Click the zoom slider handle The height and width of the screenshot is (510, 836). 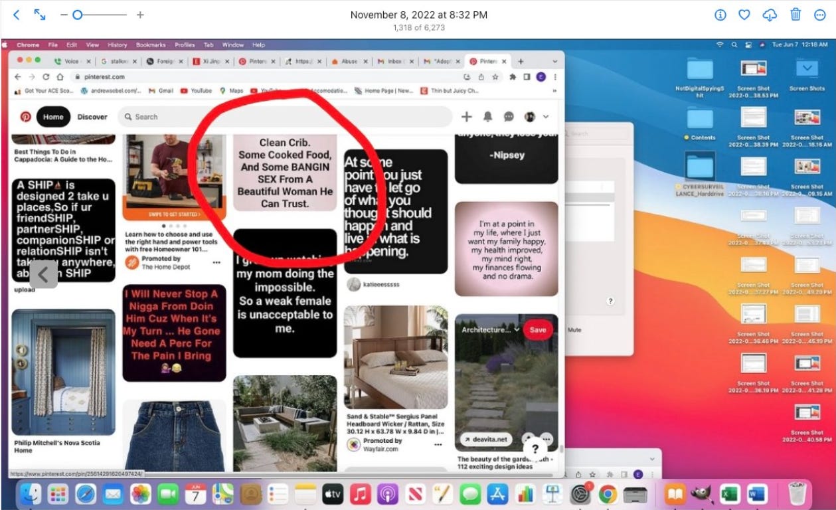[78, 15]
